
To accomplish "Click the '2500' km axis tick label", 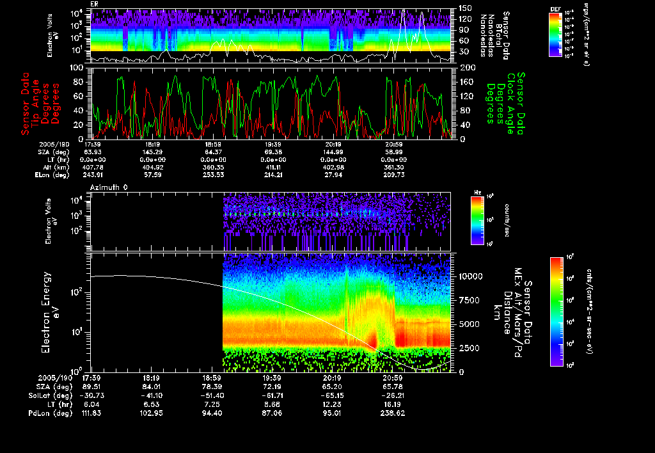I will pos(470,348).
